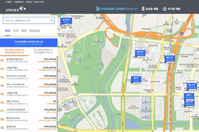Screen dimensions: 199x132
Task: Click the 9억1,000만원 price
Action: coord(50,59)
